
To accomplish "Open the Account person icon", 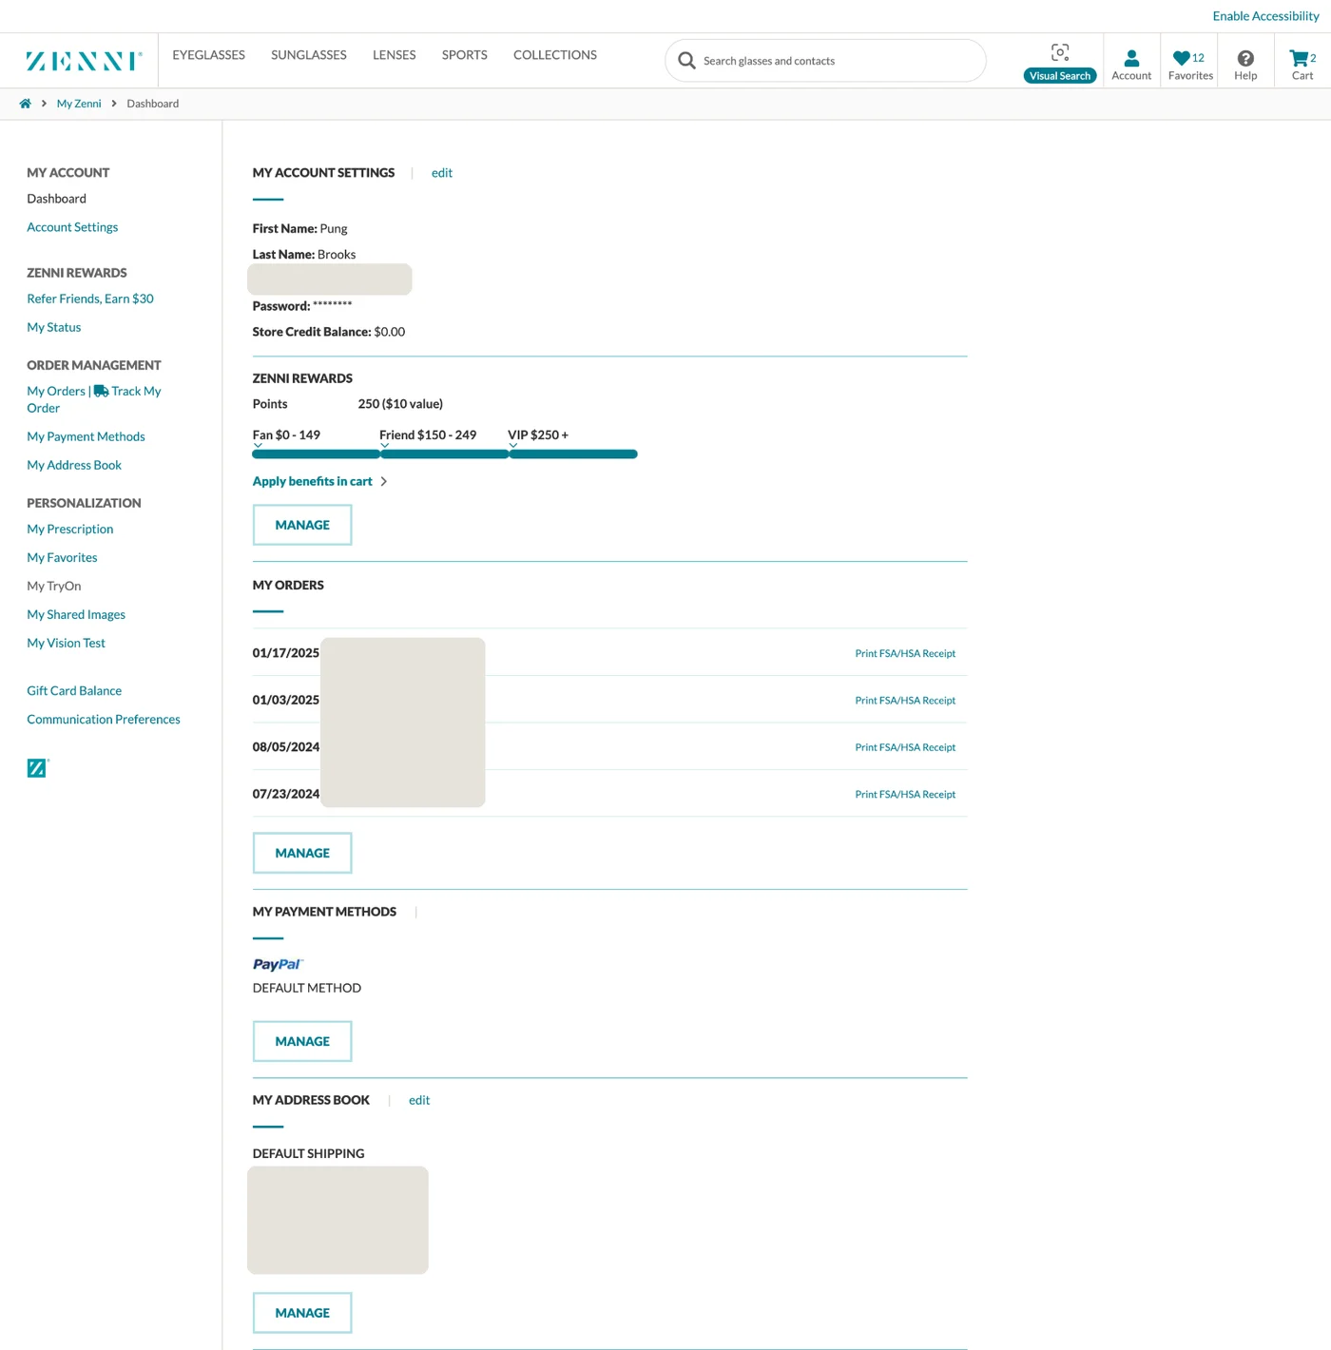I will 1131,58.
